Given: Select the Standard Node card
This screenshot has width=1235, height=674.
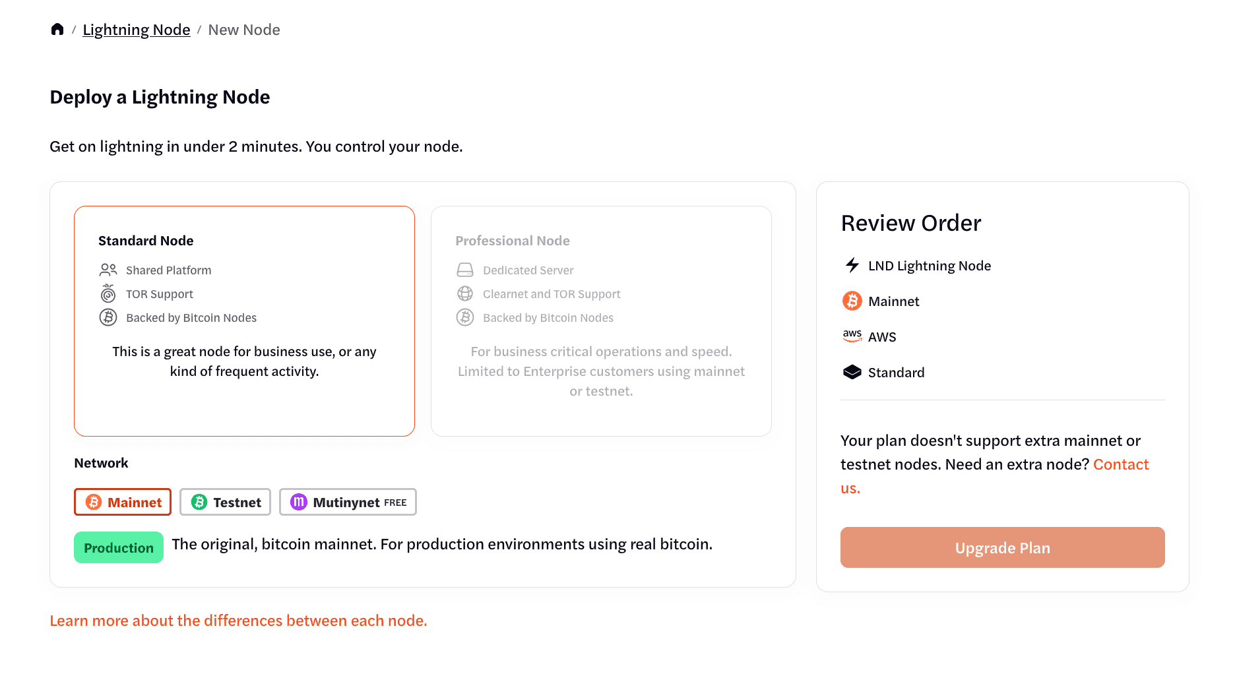Looking at the screenshot, I should coord(244,321).
